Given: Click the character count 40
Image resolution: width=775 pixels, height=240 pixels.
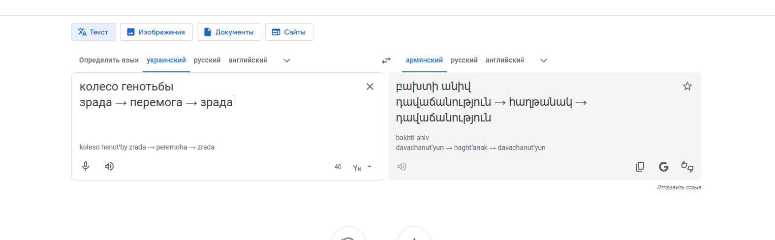Looking at the screenshot, I should coord(338,167).
